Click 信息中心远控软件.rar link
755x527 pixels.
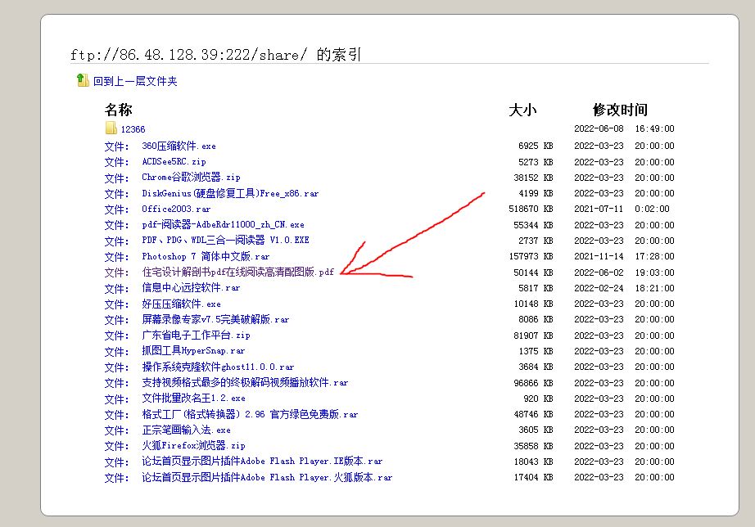[x=191, y=288]
